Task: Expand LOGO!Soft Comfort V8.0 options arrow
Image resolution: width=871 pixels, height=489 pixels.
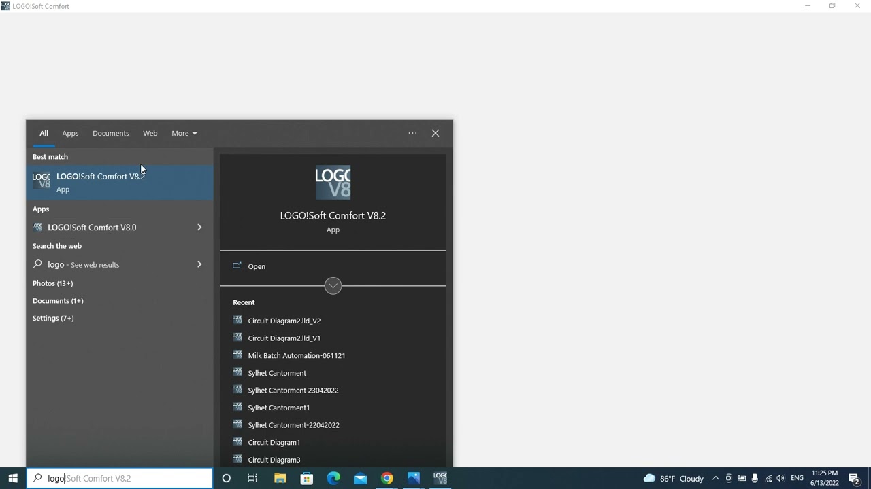Action: 199,228
